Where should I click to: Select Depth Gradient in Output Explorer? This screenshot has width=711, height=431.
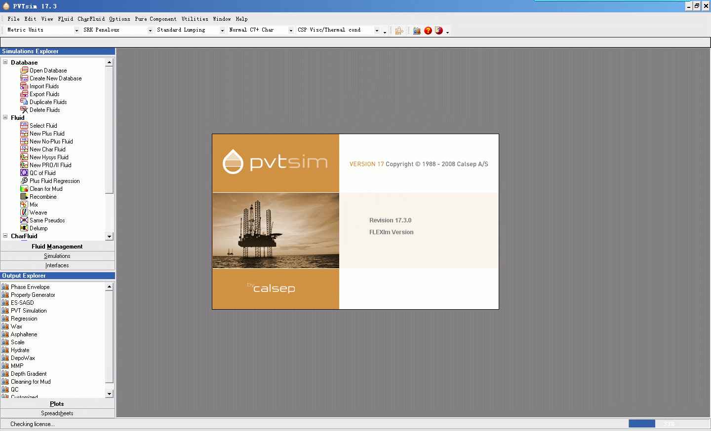coord(29,374)
